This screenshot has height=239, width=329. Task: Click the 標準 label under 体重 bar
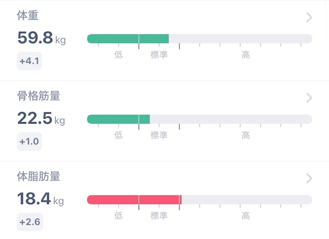pos(159,55)
